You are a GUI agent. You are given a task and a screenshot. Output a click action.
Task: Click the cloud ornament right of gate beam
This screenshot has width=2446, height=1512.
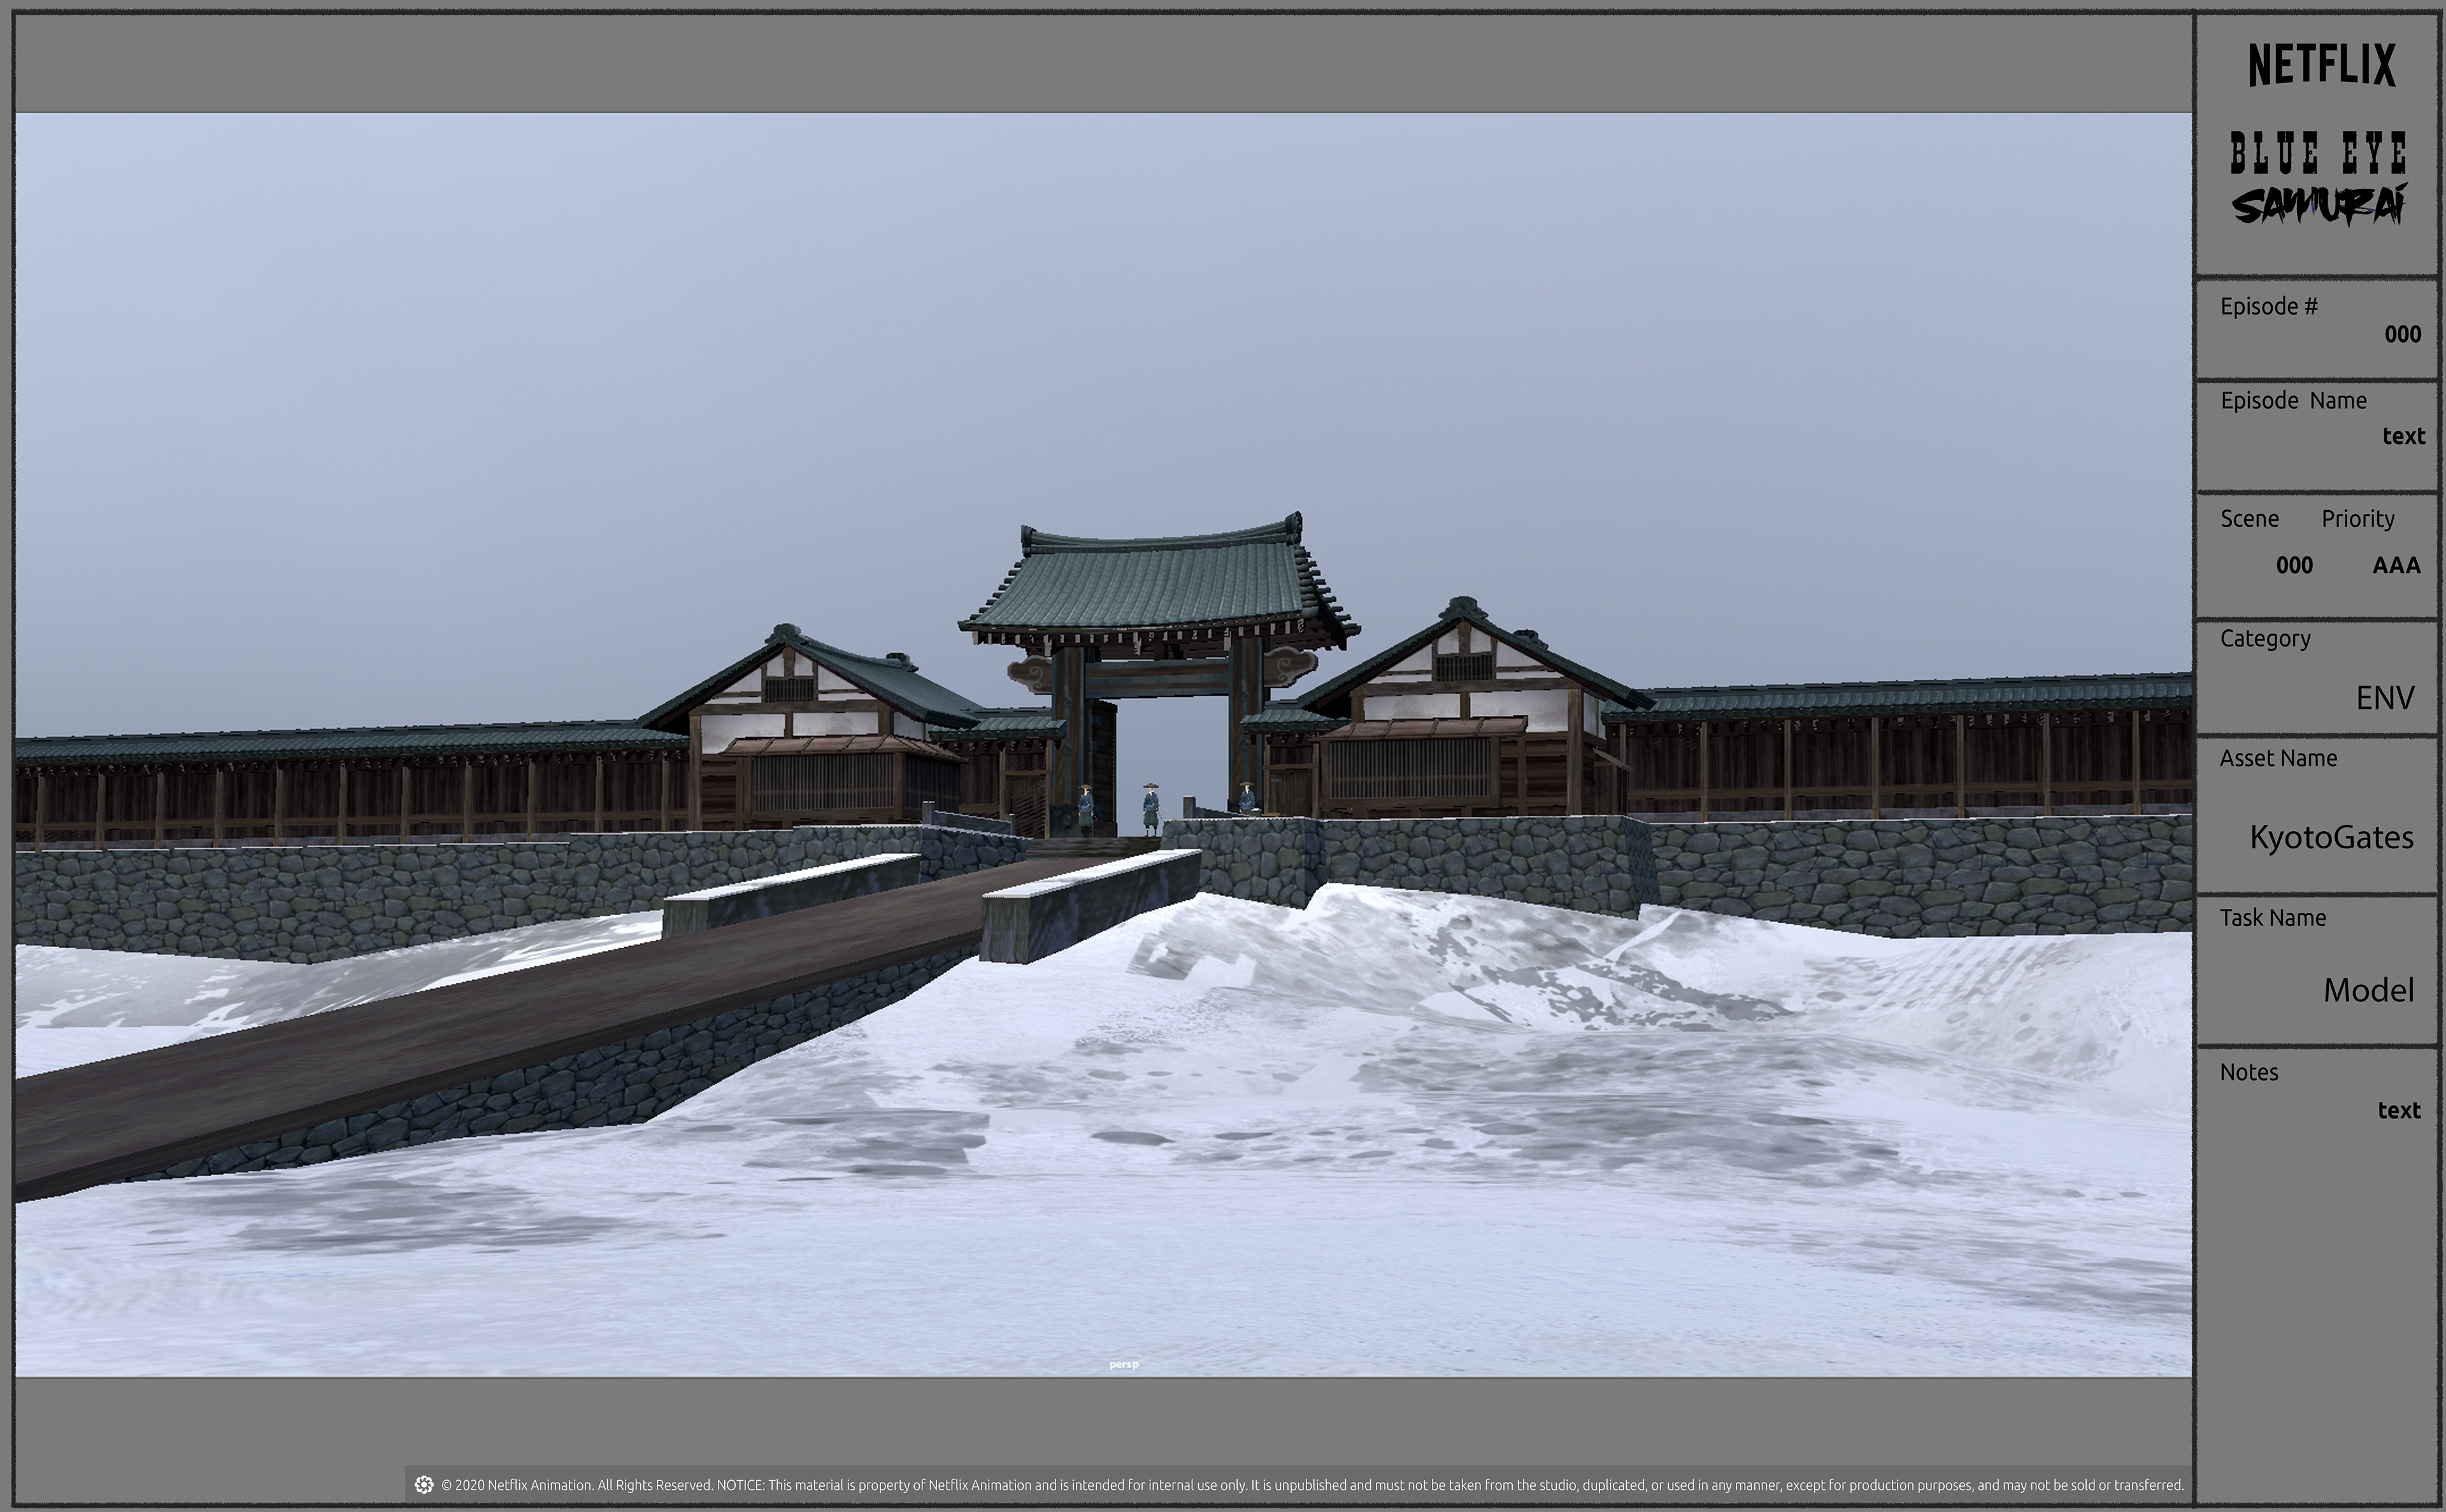pos(1290,665)
